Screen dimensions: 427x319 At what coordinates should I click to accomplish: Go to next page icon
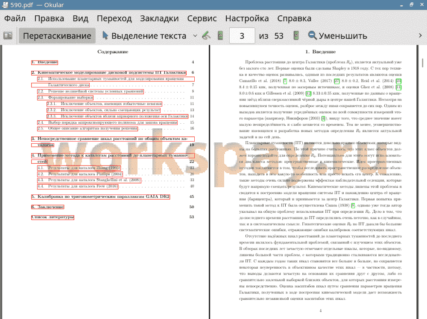point(296,36)
